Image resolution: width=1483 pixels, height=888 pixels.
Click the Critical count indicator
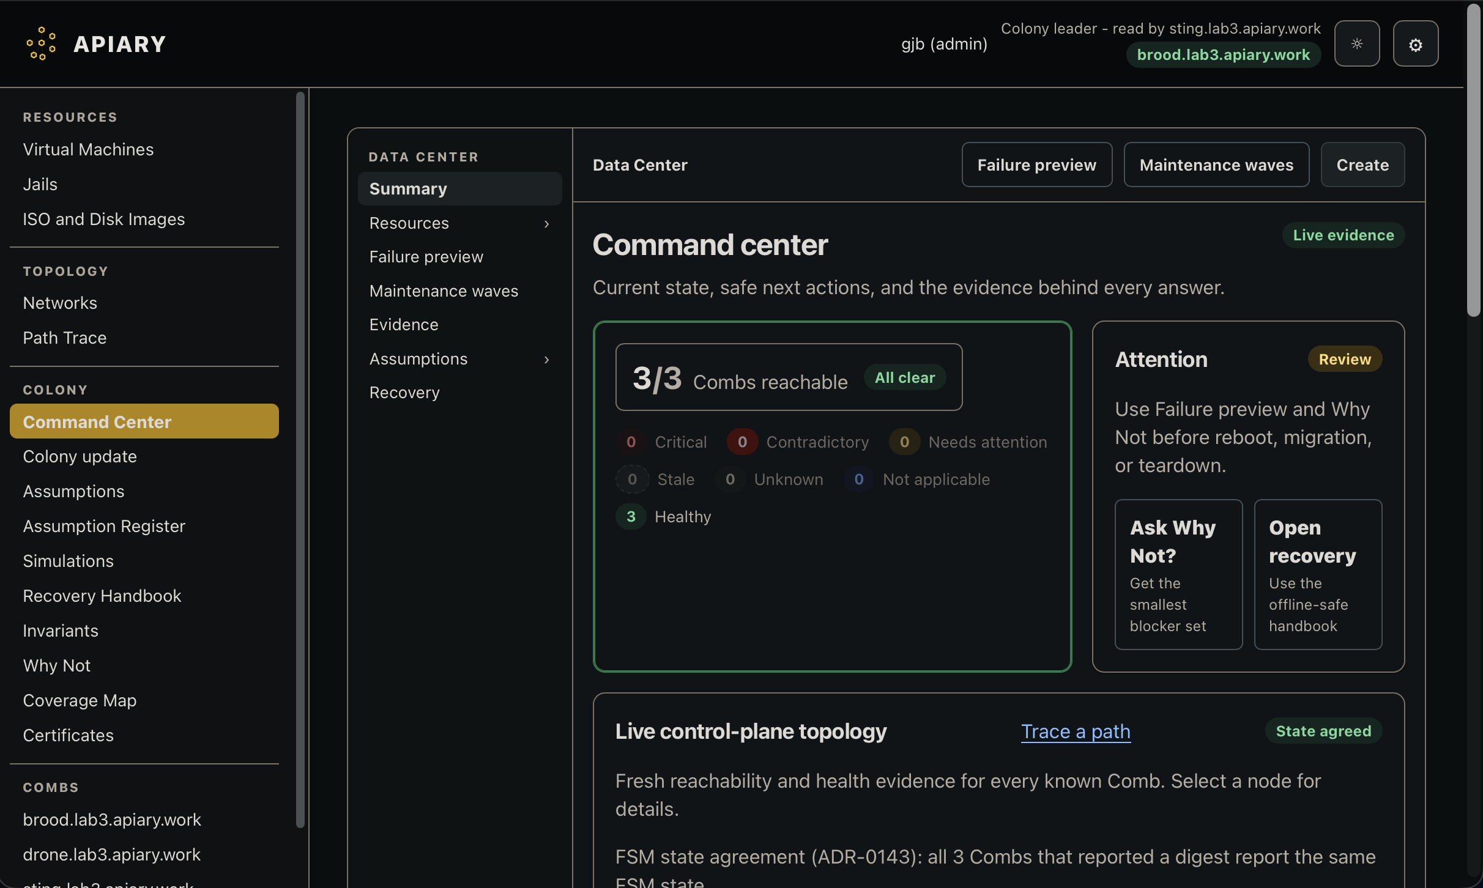661,442
